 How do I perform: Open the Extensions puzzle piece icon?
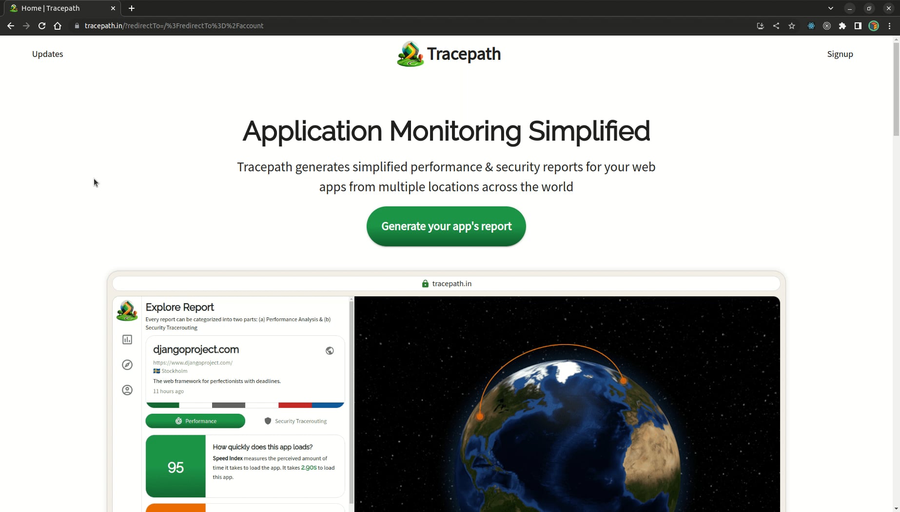coord(842,26)
